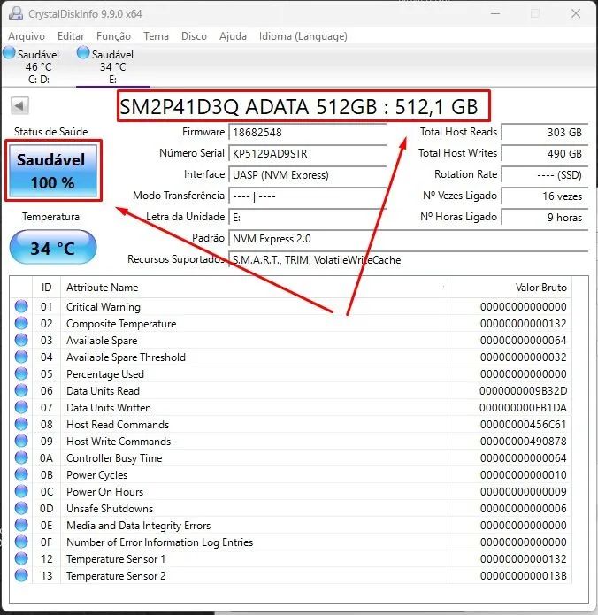Select status orb for Data Units Read row
Screen dimensions: 598x615
click(21, 390)
